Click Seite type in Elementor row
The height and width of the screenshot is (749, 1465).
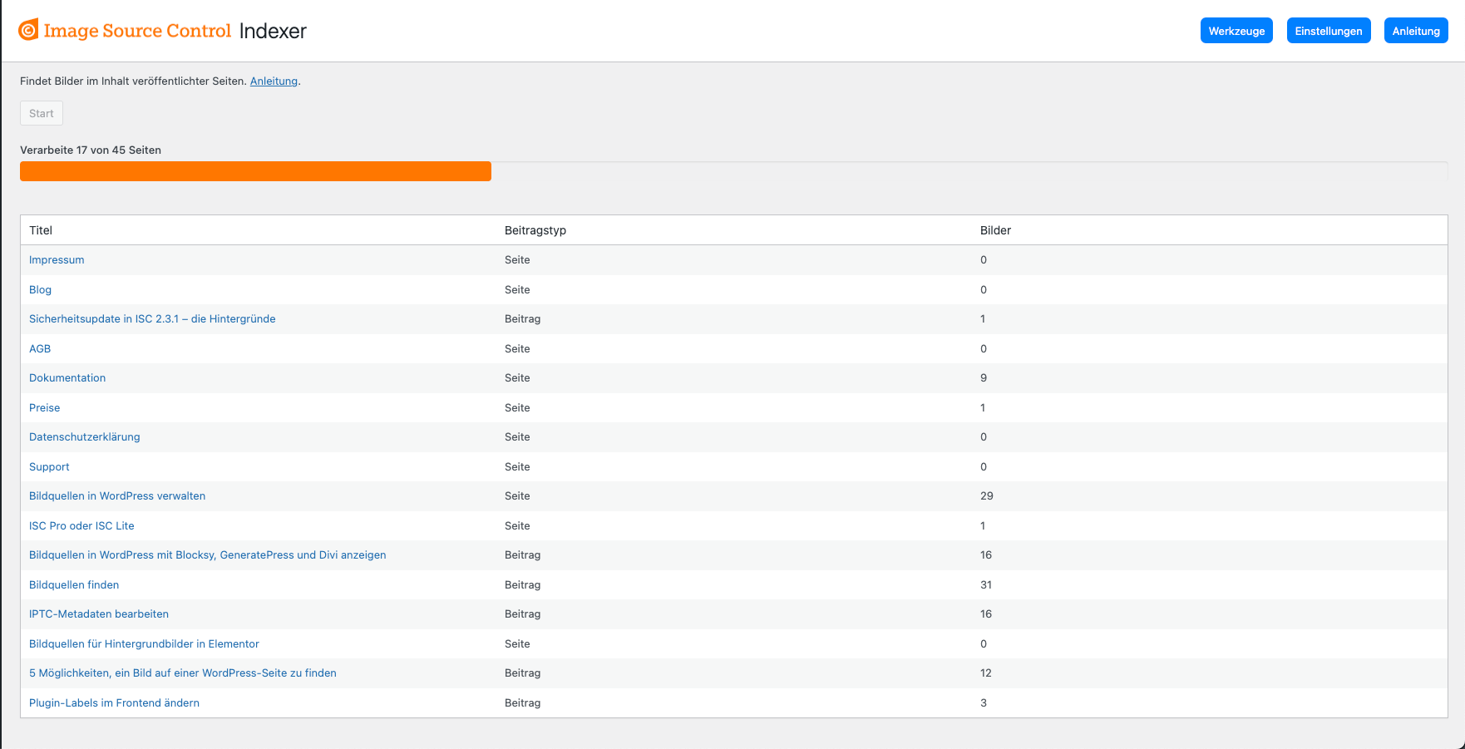point(517,644)
